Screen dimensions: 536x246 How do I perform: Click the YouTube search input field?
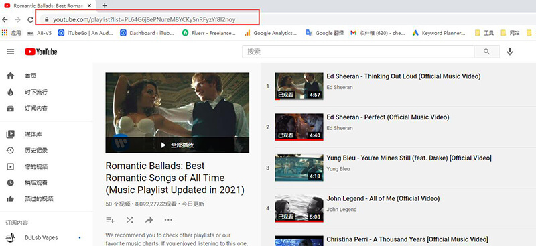[358, 52]
